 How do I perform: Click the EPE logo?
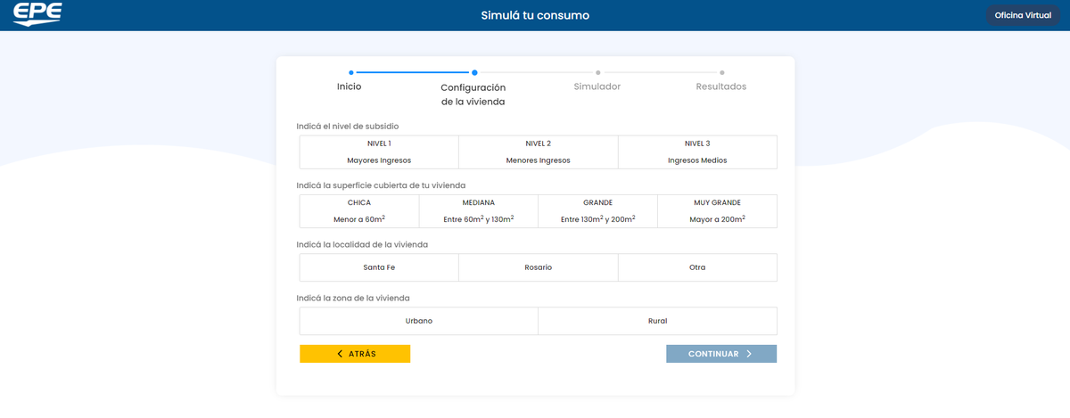(37, 14)
